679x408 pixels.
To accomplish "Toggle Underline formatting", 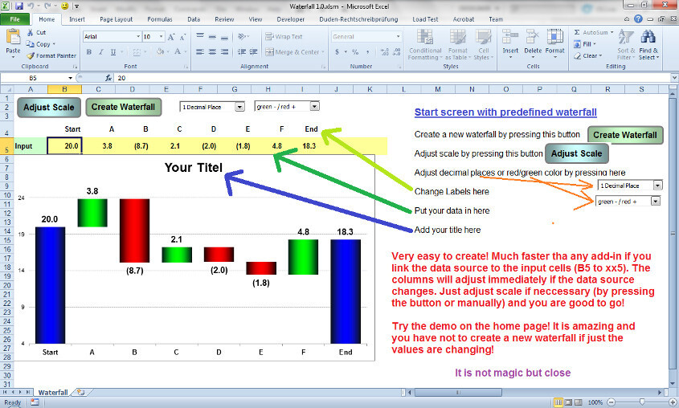I will [113, 52].
